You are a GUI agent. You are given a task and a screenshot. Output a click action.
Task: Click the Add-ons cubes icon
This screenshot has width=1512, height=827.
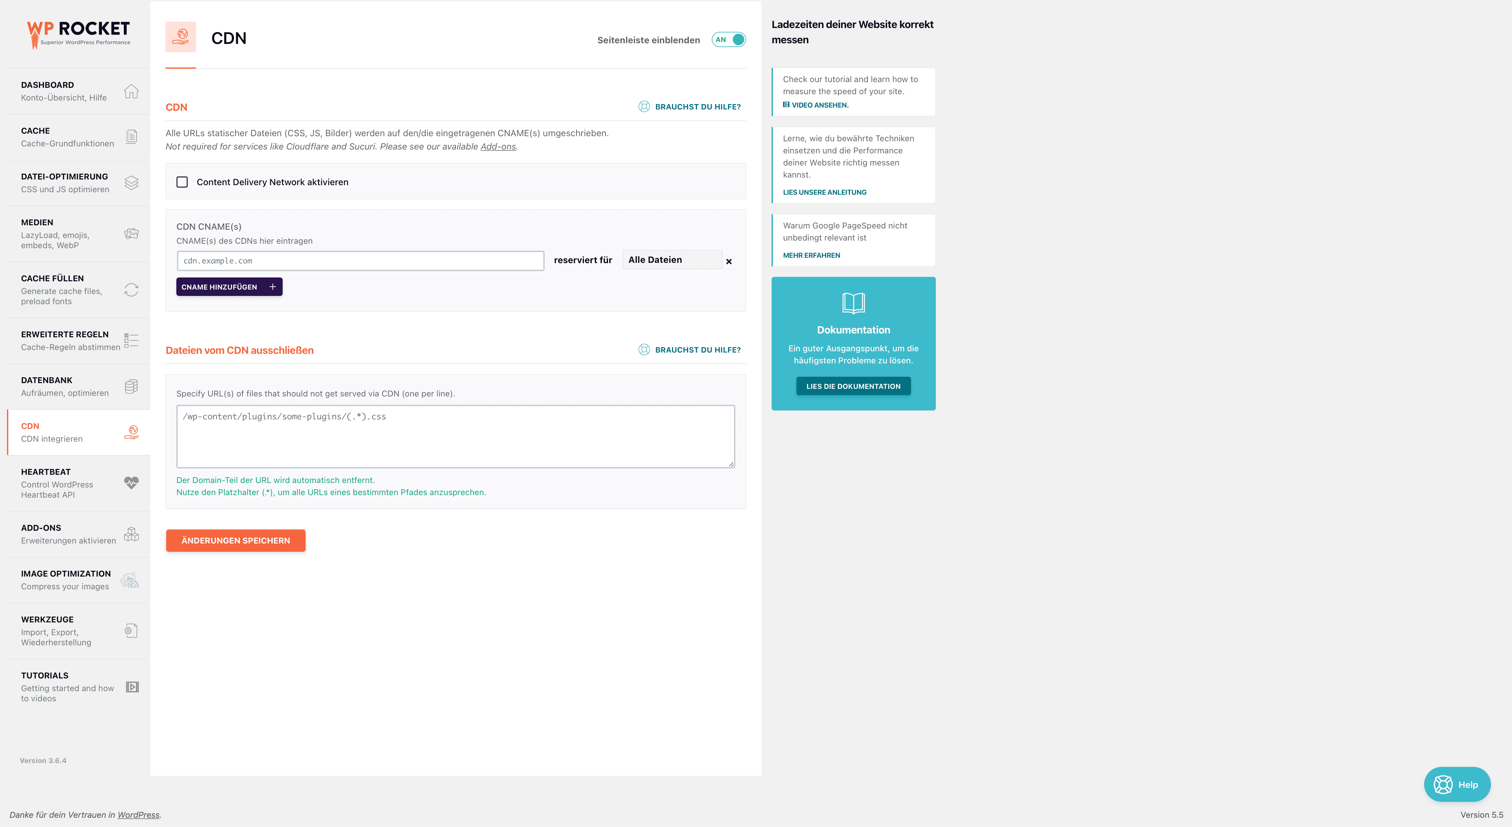click(131, 534)
